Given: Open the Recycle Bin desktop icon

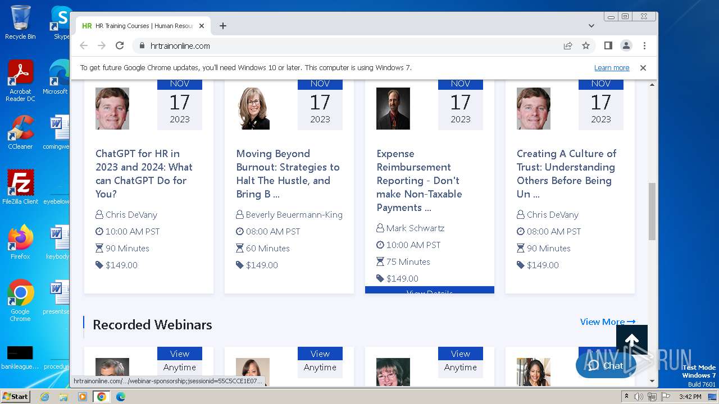Looking at the screenshot, I should pos(20,22).
